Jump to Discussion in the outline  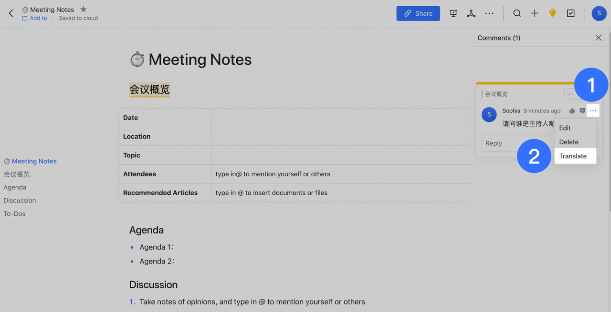[x=20, y=201]
